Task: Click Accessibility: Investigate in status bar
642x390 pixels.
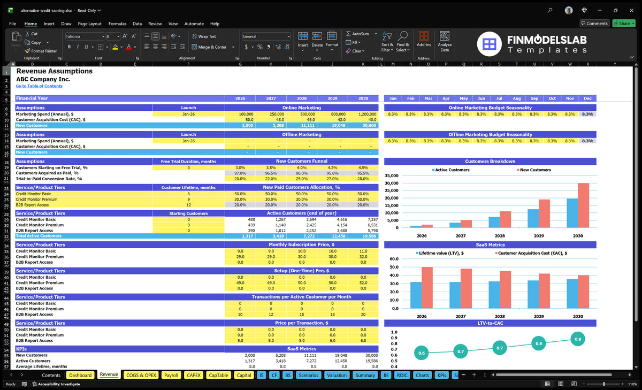Action: tap(55, 384)
